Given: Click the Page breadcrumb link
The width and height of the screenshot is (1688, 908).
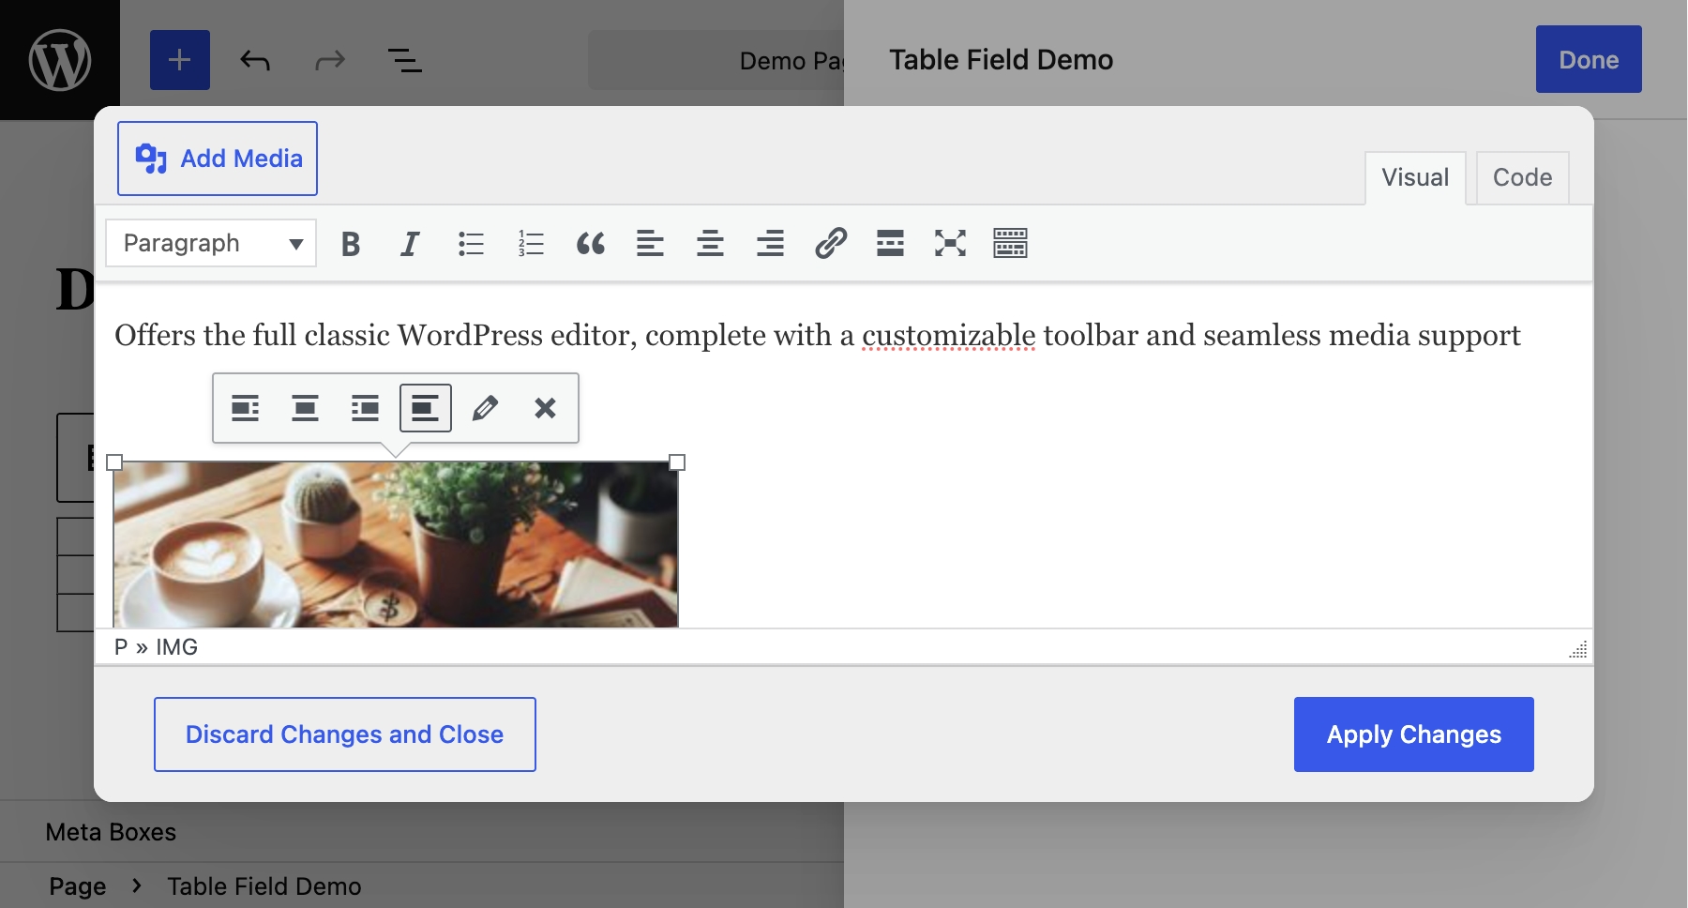Looking at the screenshot, I should pos(78,886).
